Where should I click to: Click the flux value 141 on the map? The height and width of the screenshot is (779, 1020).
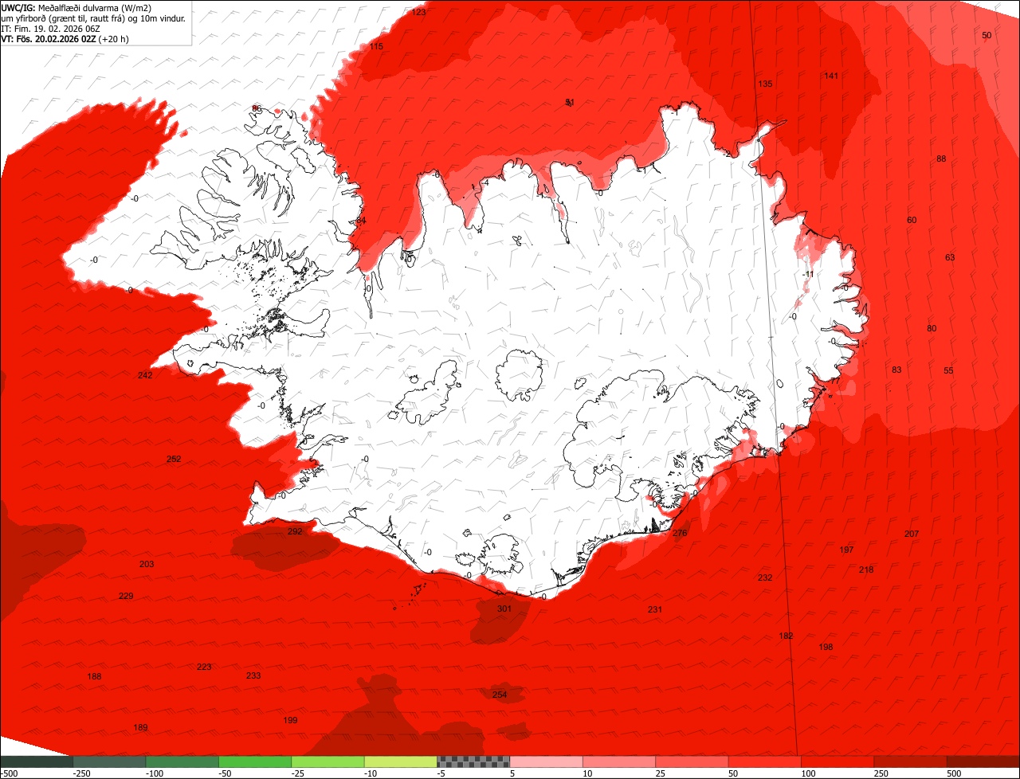831,76
